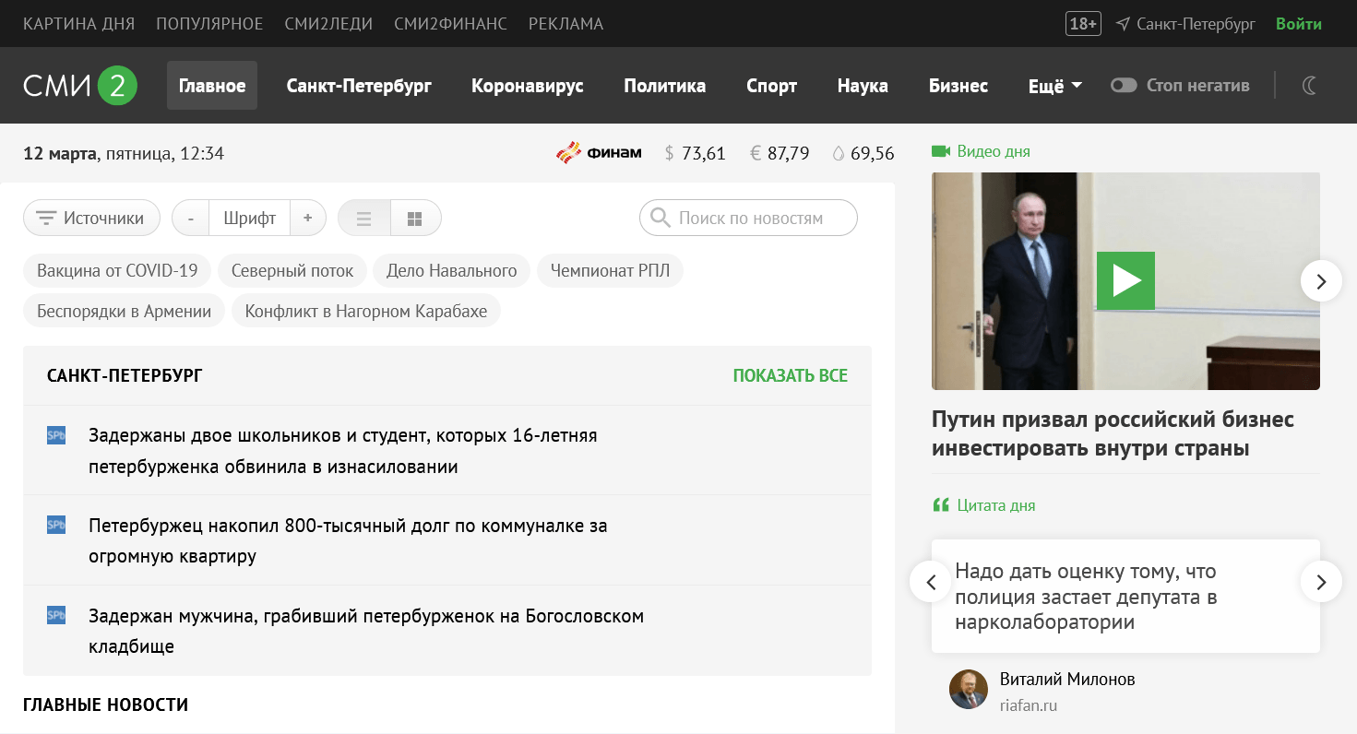
Task: Expand the Ещё dropdown menu
Action: (1054, 86)
